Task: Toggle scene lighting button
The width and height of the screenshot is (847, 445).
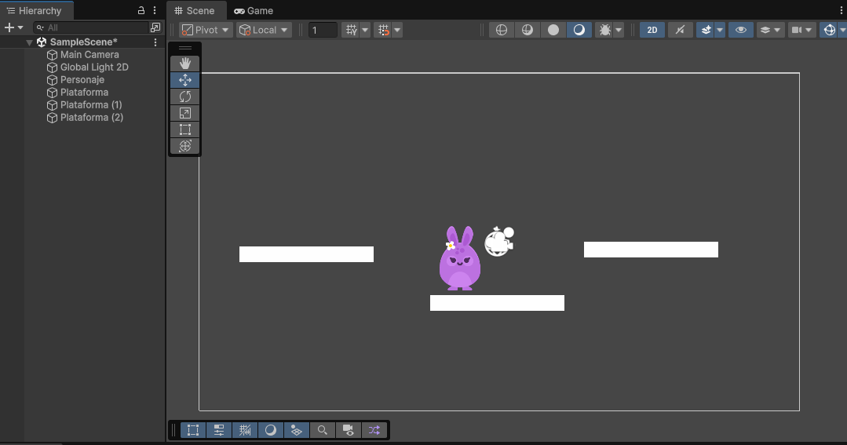Action: point(680,30)
